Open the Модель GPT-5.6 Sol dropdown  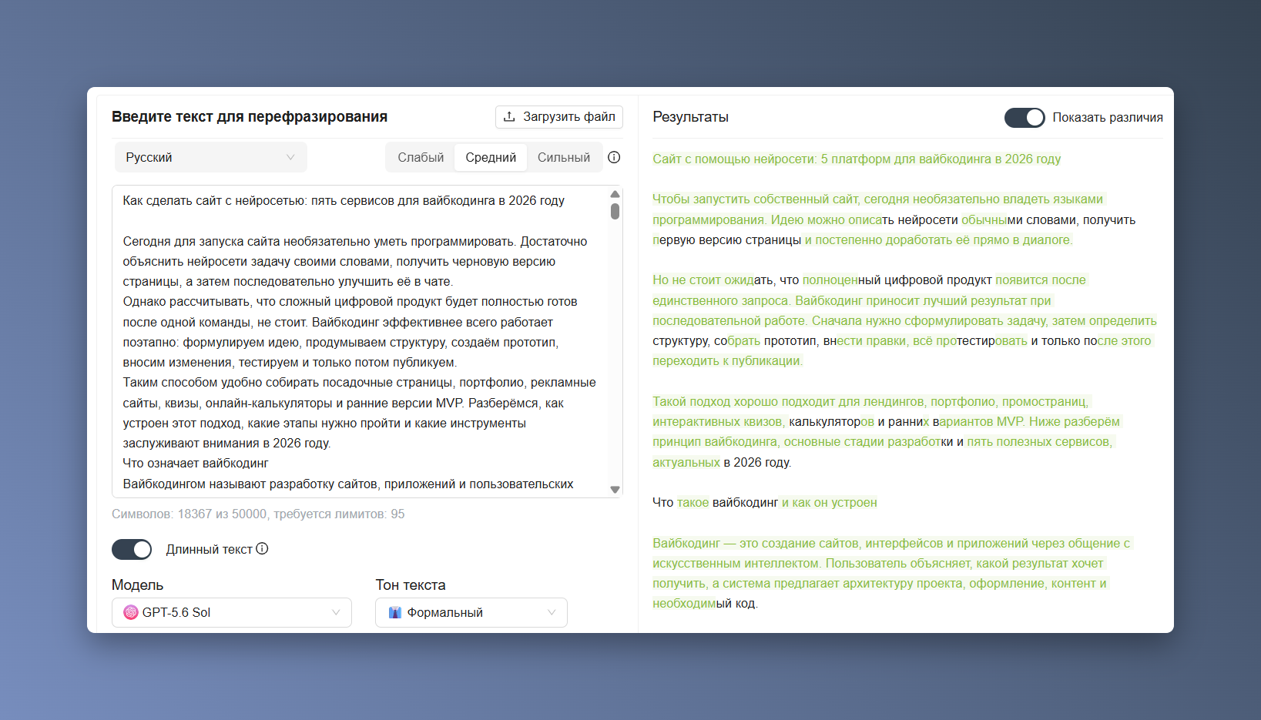pyautogui.click(x=232, y=612)
